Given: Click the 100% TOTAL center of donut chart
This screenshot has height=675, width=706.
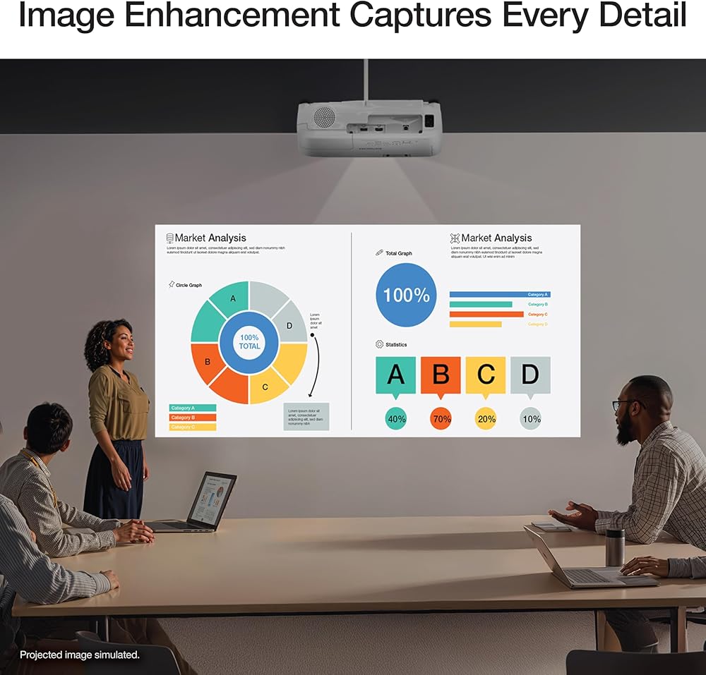Looking at the screenshot, I should [x=249, y=342].
